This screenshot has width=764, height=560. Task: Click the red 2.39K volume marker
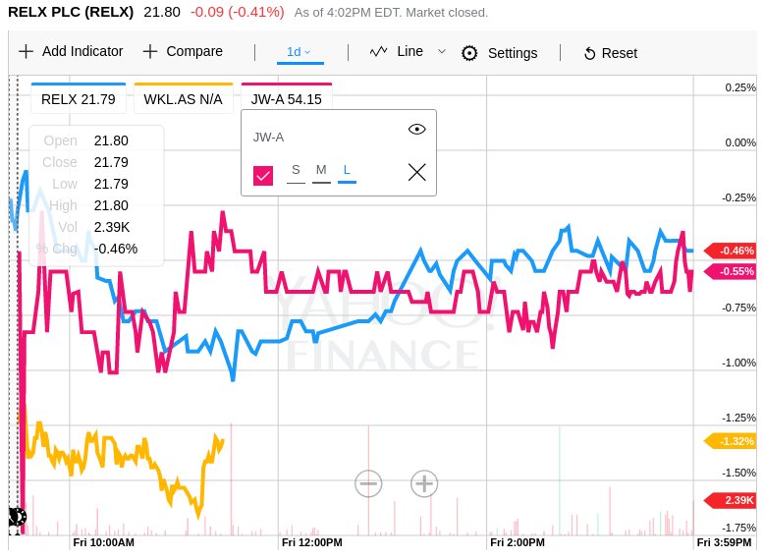(731, 500)
